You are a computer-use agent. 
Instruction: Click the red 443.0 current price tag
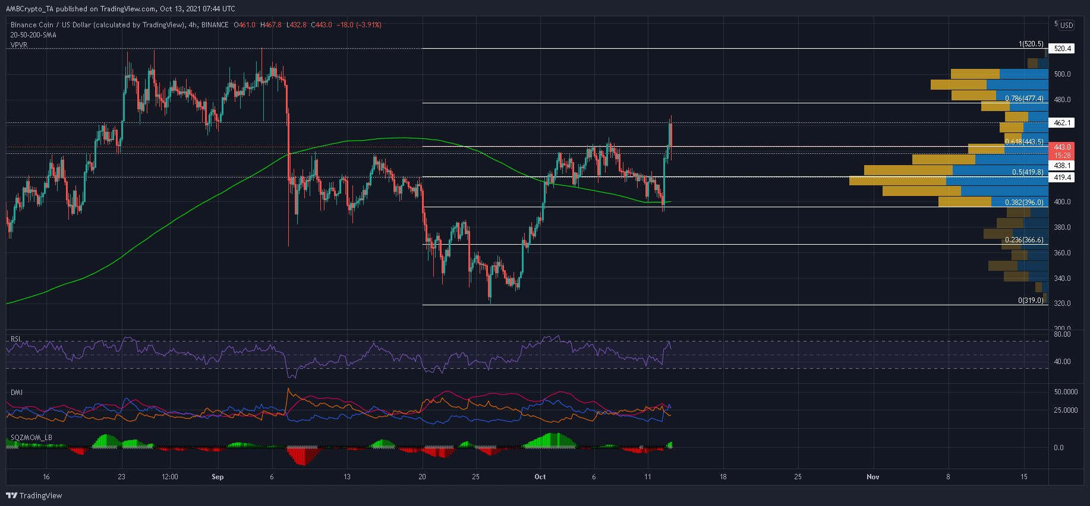tap(1062, 151)
